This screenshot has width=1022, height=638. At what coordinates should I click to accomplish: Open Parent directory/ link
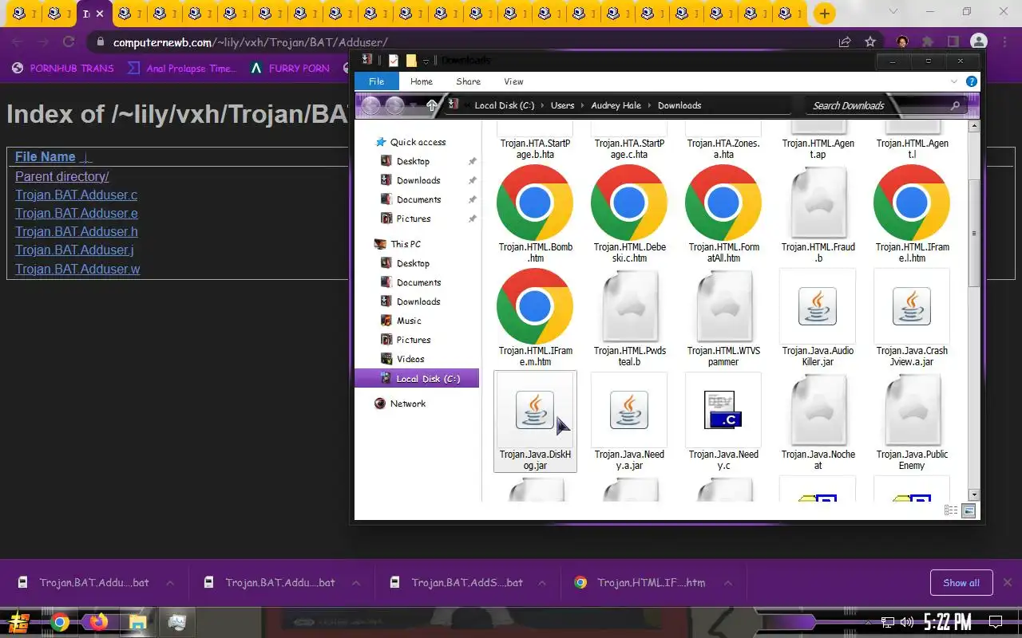[62, 176]
